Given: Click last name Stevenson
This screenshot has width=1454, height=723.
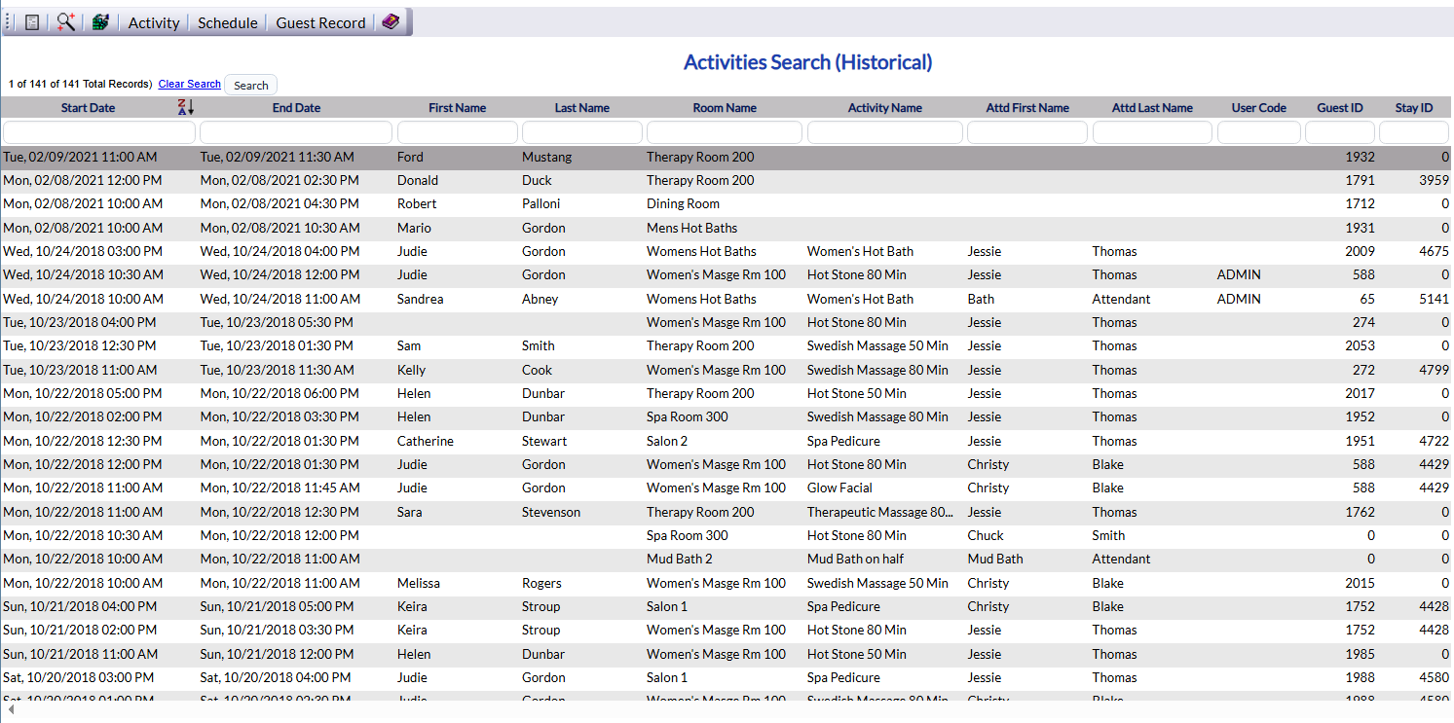Looking at the screenshot, I should 551,512.
